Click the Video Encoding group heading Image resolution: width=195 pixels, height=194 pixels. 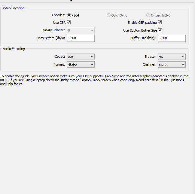14,8
